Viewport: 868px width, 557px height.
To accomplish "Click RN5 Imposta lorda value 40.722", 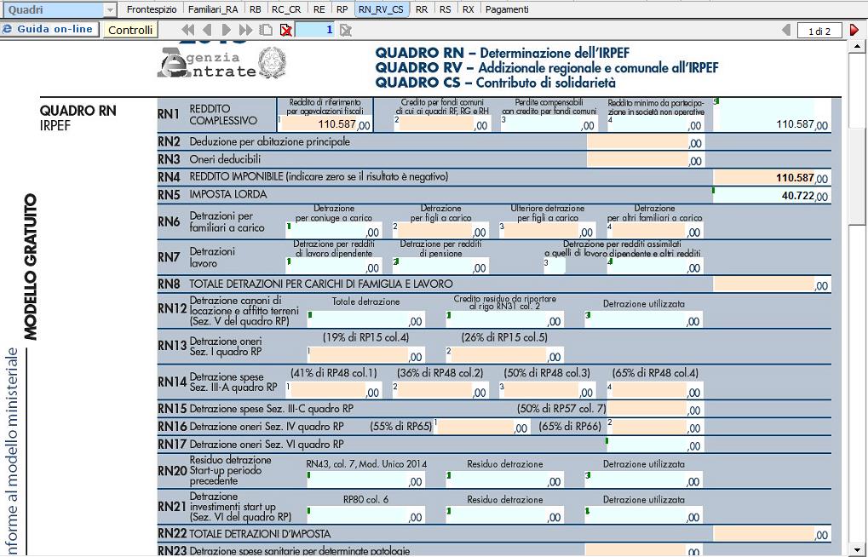I will click(771, 195).
